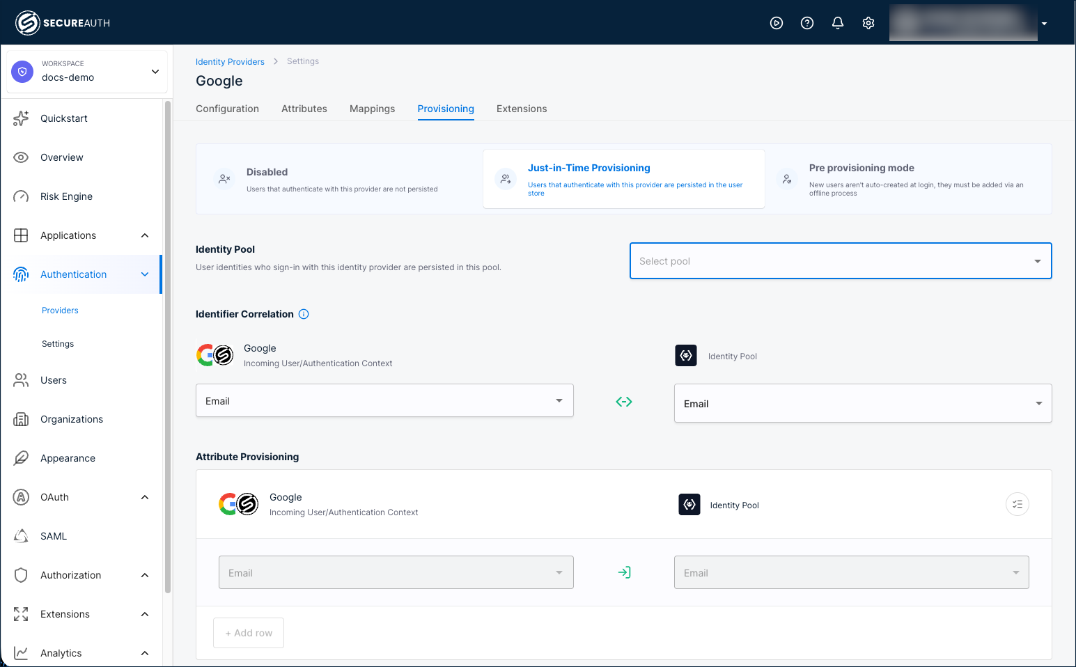
Task: Switch to the Mappings tab
Action: pos(372,109)
